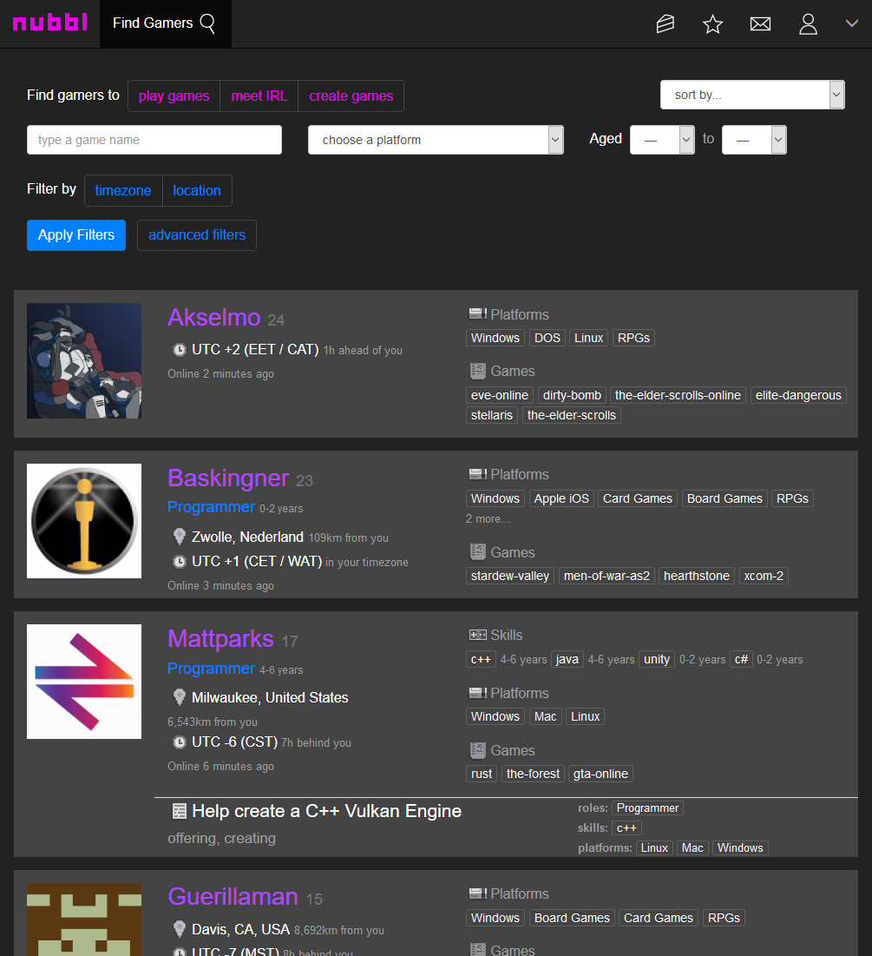This screenshot has width=872, height=956.
Task: Click the location pin icon beside Milwaukee
Action: coord(179,697)
